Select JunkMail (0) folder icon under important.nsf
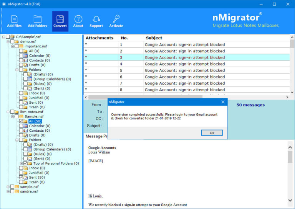 (x=25, y=98)
